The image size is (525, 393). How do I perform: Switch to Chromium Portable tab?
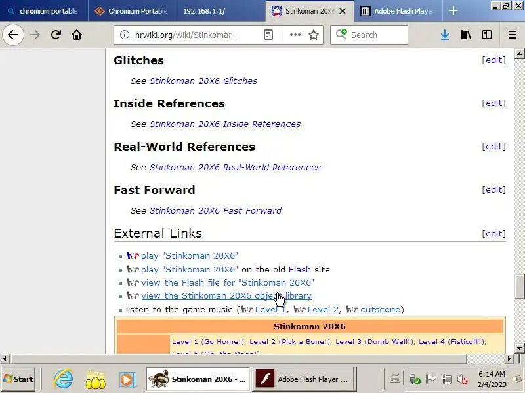[x=133, y=11]
